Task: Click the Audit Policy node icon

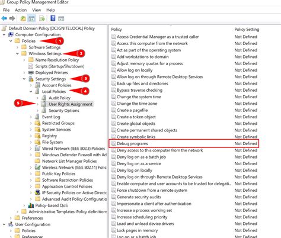Action: (44, 98)
